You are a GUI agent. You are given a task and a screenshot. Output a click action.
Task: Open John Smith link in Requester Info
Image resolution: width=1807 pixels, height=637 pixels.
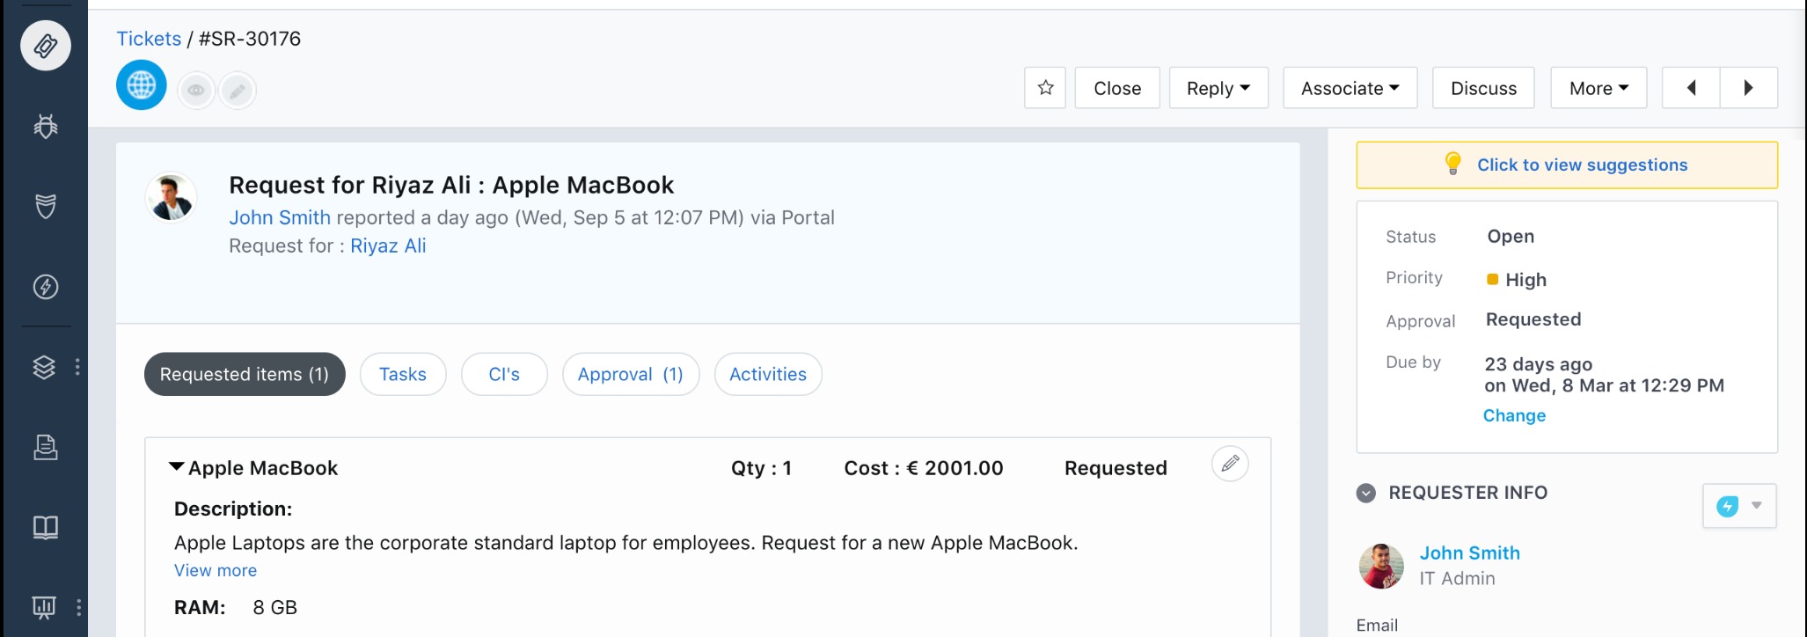1469,553
